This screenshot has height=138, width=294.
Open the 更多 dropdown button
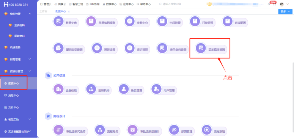[x=285, y=11]
